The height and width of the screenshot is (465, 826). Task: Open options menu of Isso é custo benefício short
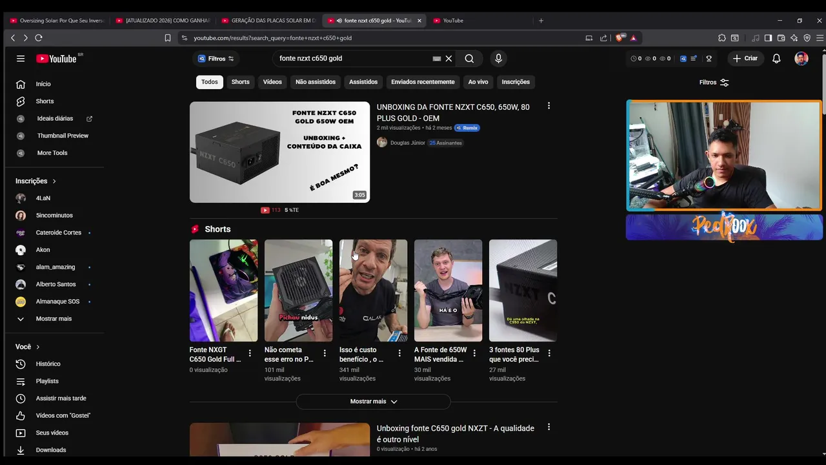(x=399, y=353)
